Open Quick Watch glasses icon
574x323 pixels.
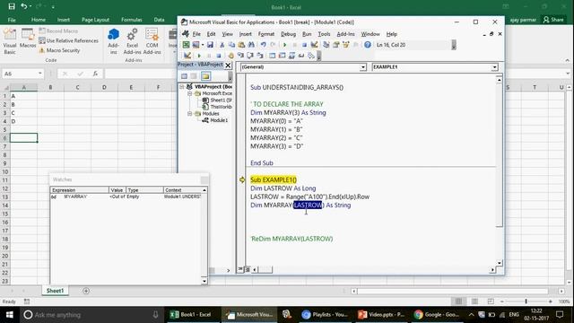301,56
